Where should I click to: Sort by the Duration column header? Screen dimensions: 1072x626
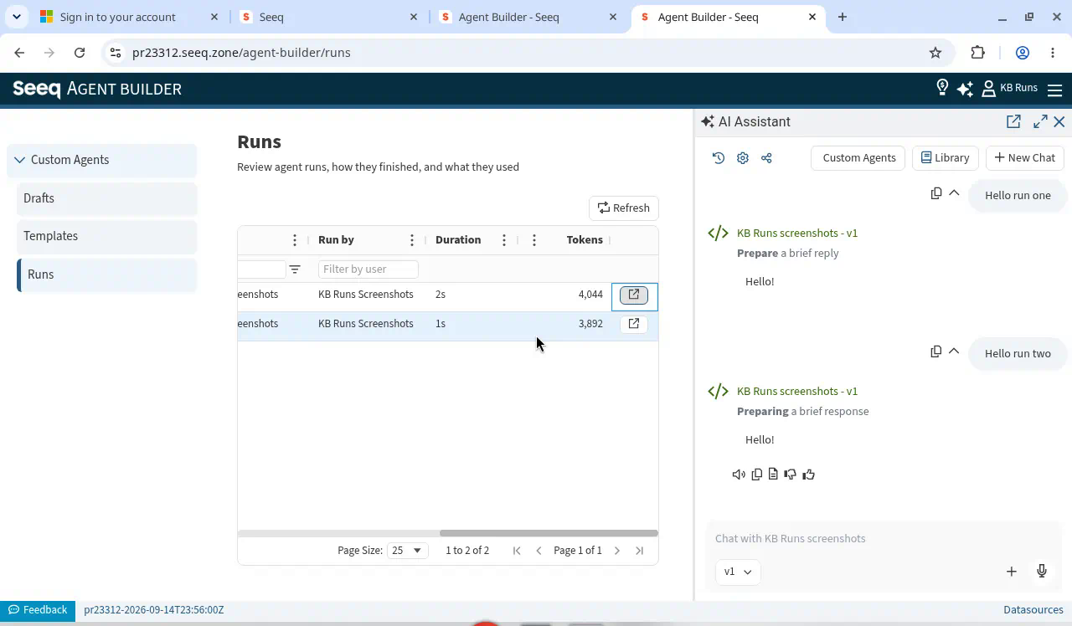coord(458,240)
